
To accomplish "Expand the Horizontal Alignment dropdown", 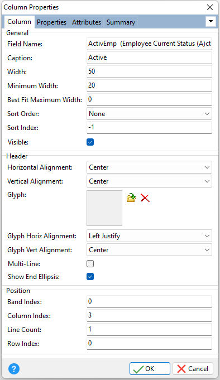I will tap(149, 167).
